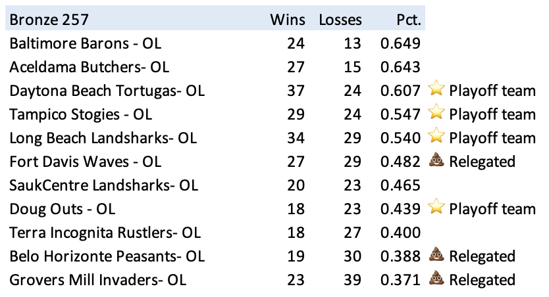Viewport: 549px width, 297px height.
Task: Select the Baltimore Barons - OL cell
Action: [85, 43]
